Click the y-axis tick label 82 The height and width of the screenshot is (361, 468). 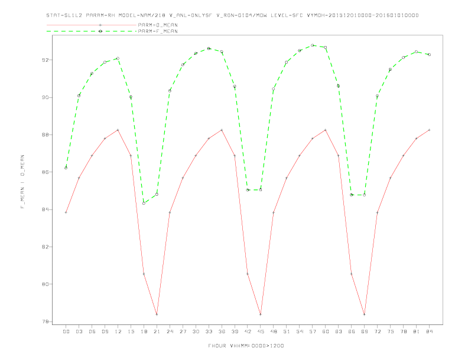pos(45,247)
